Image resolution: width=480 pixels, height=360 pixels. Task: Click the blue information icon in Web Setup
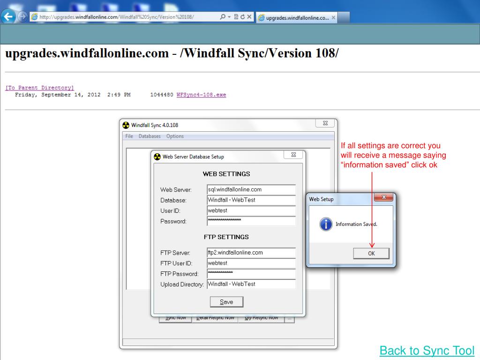click(x=326, y=224)
